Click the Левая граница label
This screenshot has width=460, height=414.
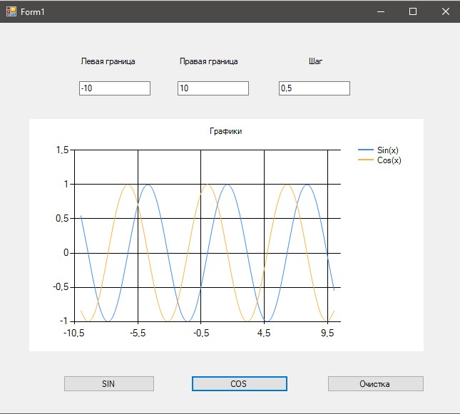coord(108,61)
